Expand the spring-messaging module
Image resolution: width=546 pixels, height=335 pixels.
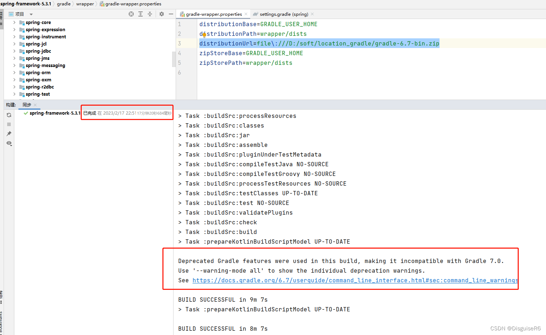14,65
